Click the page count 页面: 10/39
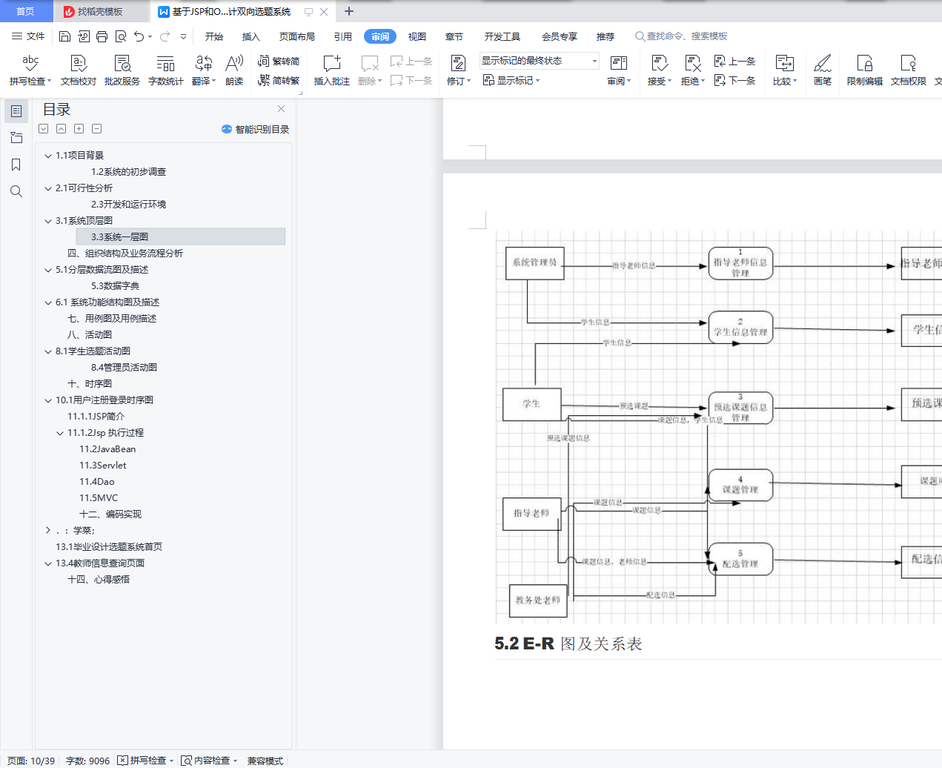 point(31,761)
